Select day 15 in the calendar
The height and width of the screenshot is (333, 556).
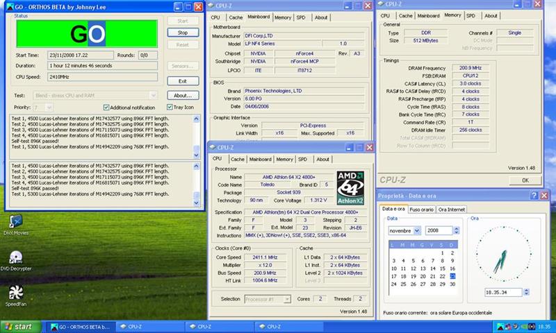pos(443,268)
